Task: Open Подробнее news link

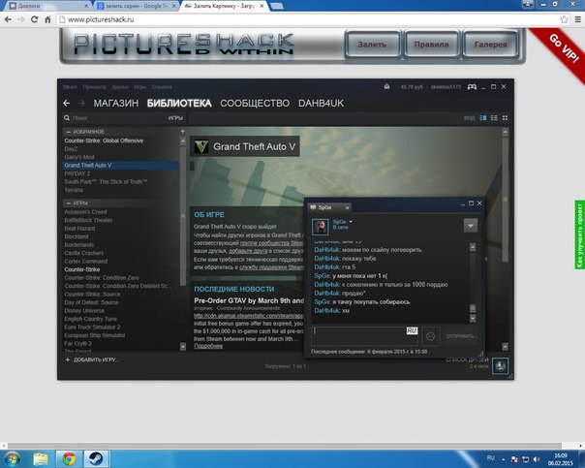Action: click(208, 346)
